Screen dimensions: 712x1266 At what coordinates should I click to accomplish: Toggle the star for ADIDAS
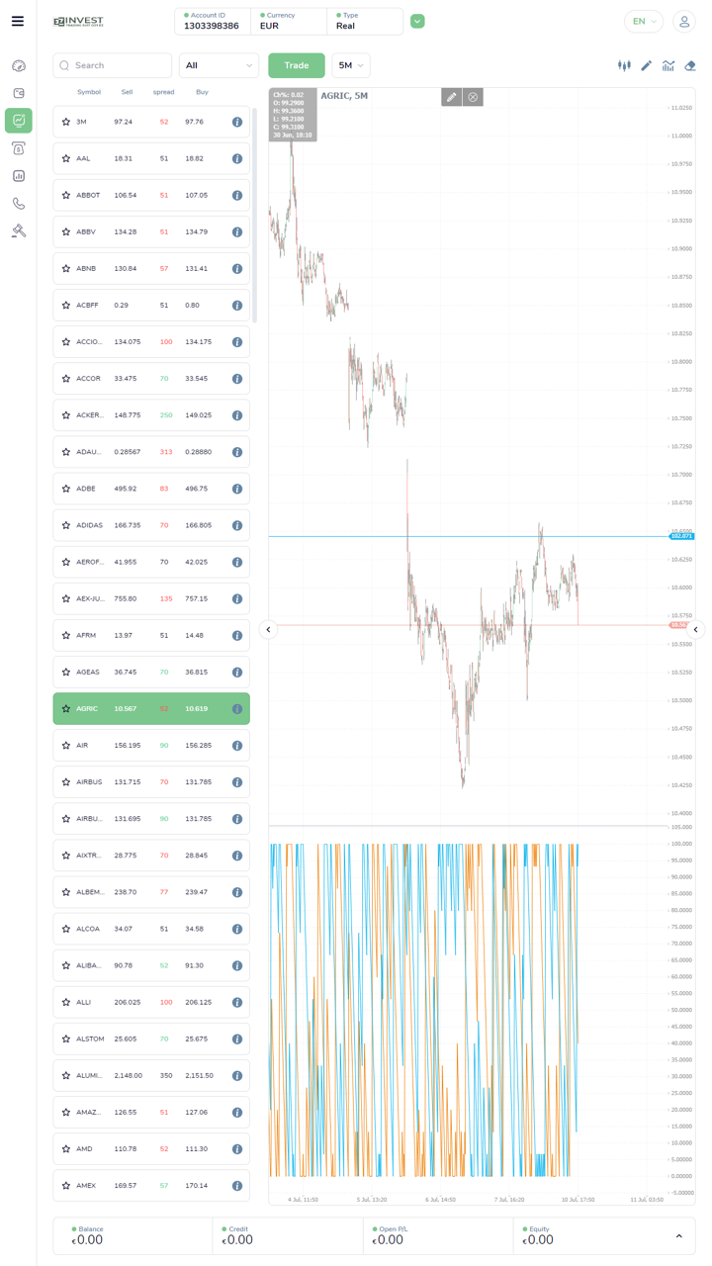66,525
